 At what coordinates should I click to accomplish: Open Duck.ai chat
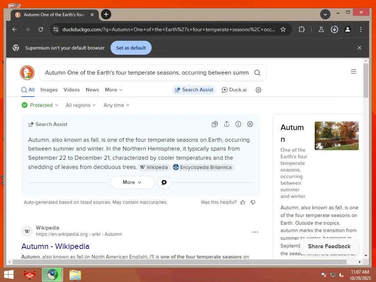click(234, 90)
